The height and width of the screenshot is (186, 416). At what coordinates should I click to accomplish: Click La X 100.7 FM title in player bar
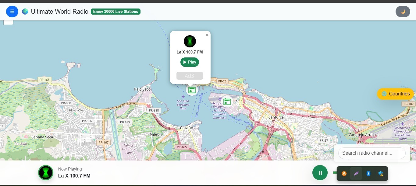(74, 176)
